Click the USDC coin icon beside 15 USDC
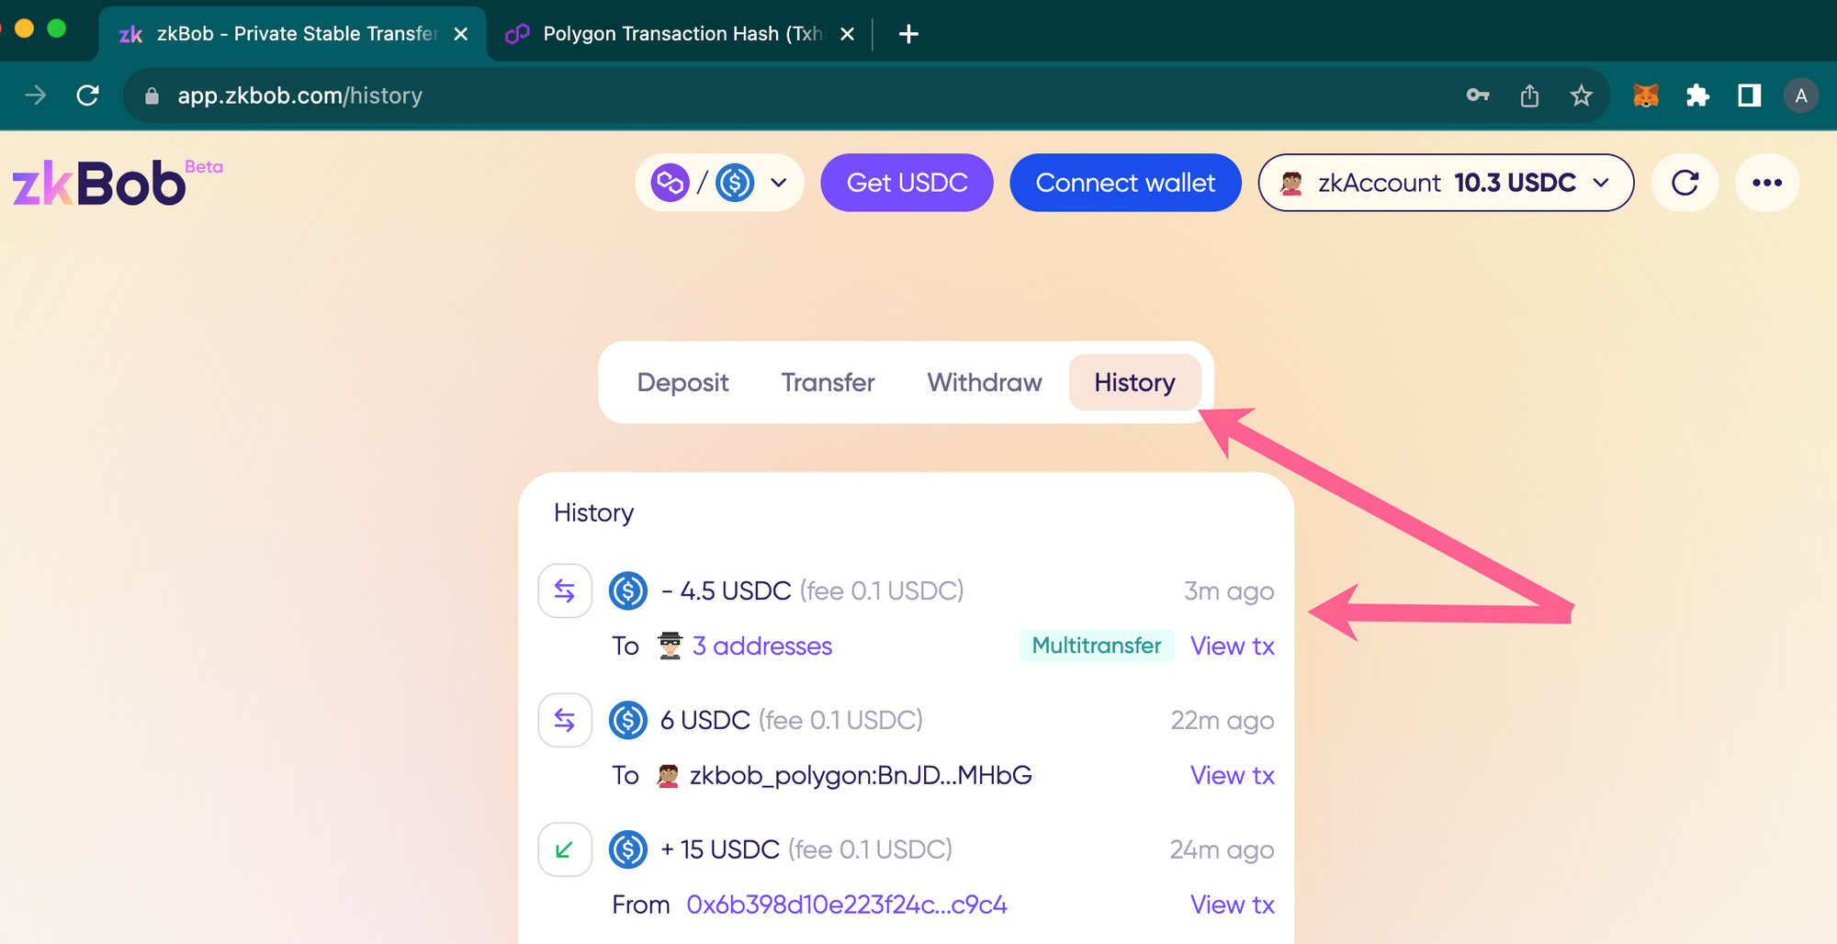 (x=628, y=849)
